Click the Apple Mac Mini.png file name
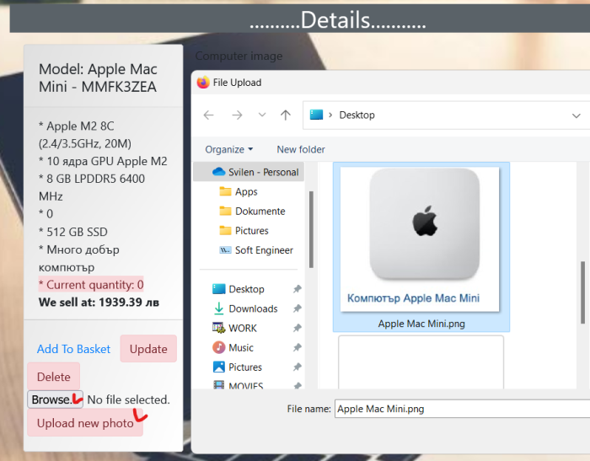The width and height of the screenshot is (590, 461). pyautogui.click(x=421, y=324)
